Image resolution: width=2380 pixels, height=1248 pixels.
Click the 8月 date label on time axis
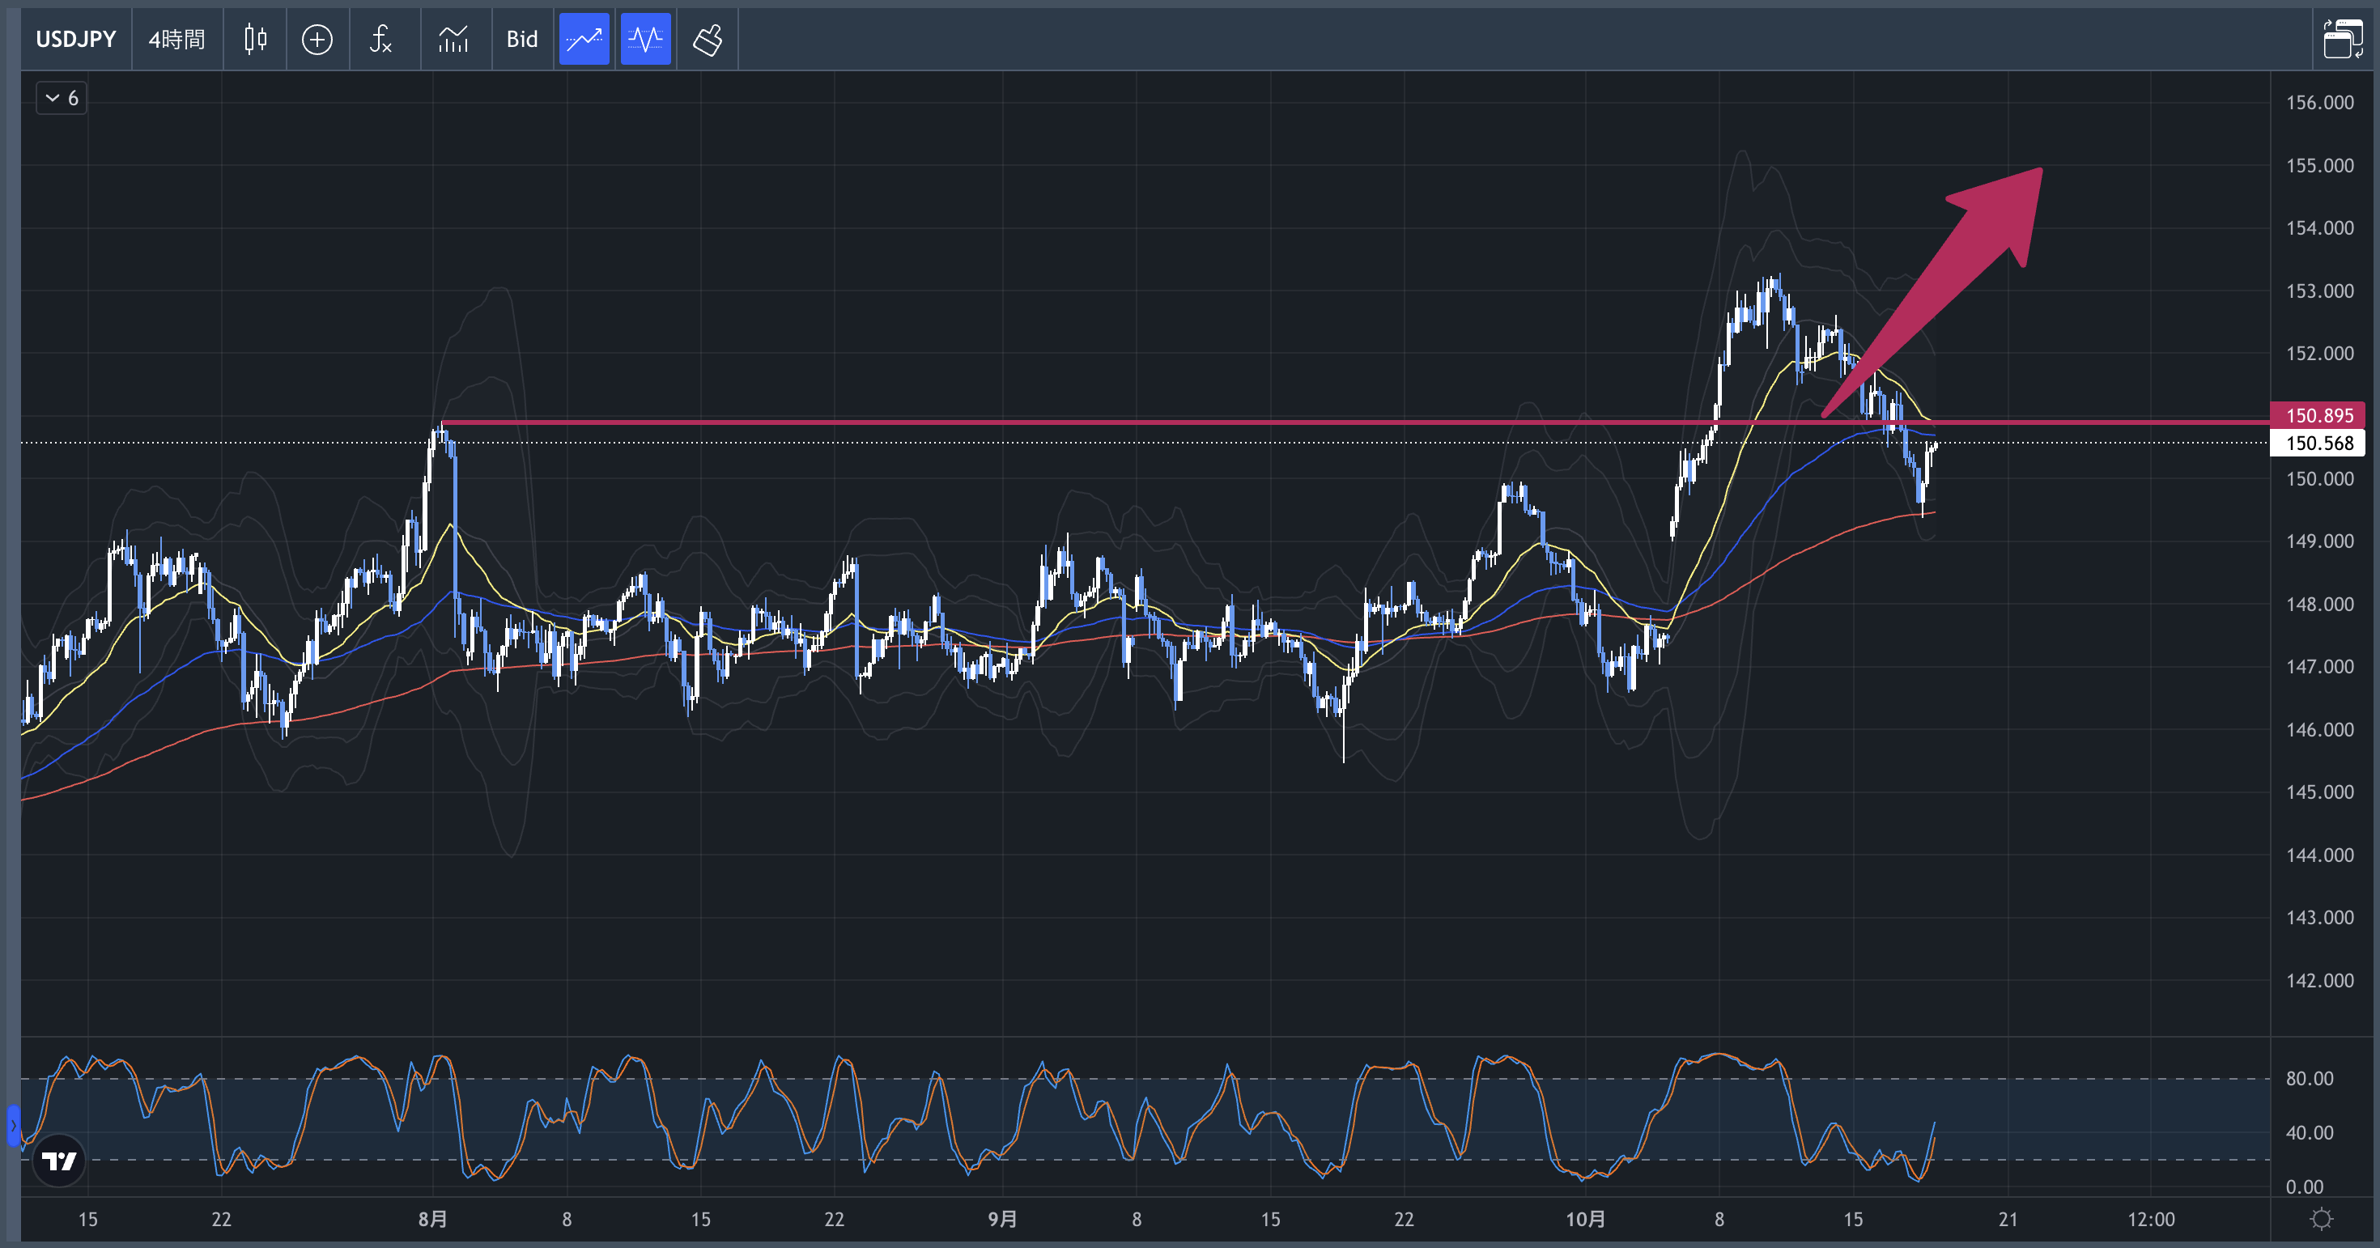pos(432,1220)
